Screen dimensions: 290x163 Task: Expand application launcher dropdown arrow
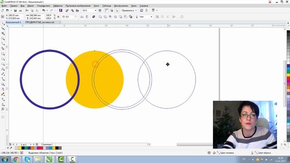(x=157, y=10)
